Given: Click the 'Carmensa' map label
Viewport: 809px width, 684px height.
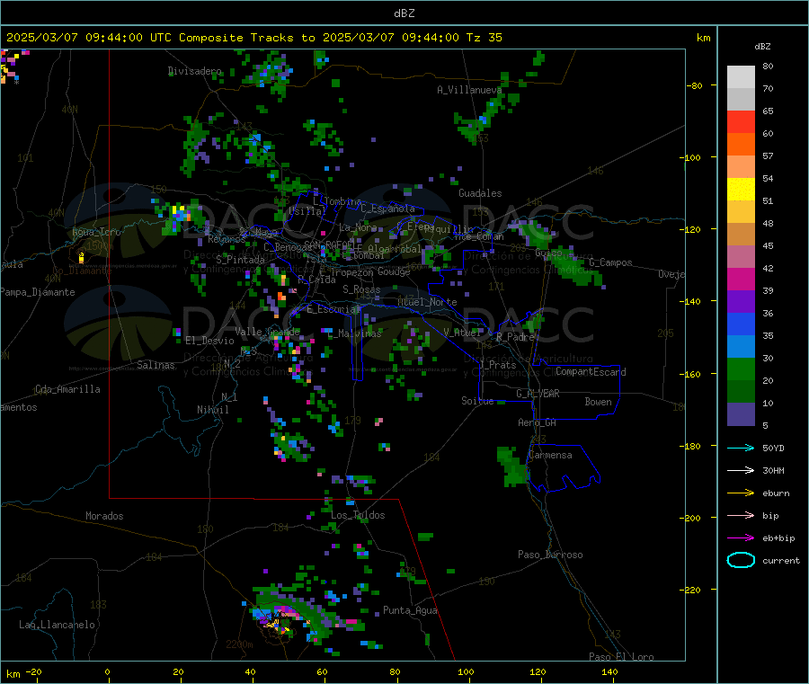Looking at the screenshot, I should 550,455.
